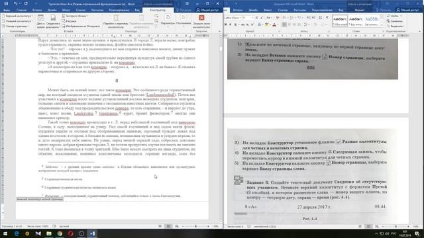Click Общий доступ in the left Word window

pyautogui.click(x=207, y=10)
